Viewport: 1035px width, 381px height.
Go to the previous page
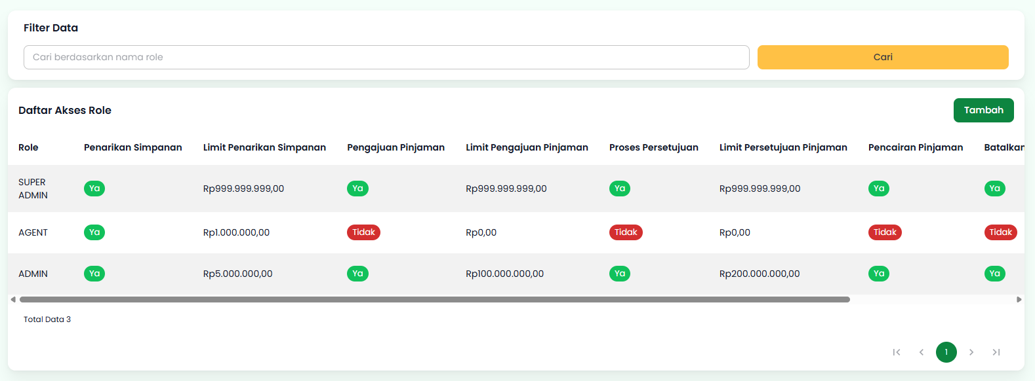pyautogui.click(x=922, y=352)
